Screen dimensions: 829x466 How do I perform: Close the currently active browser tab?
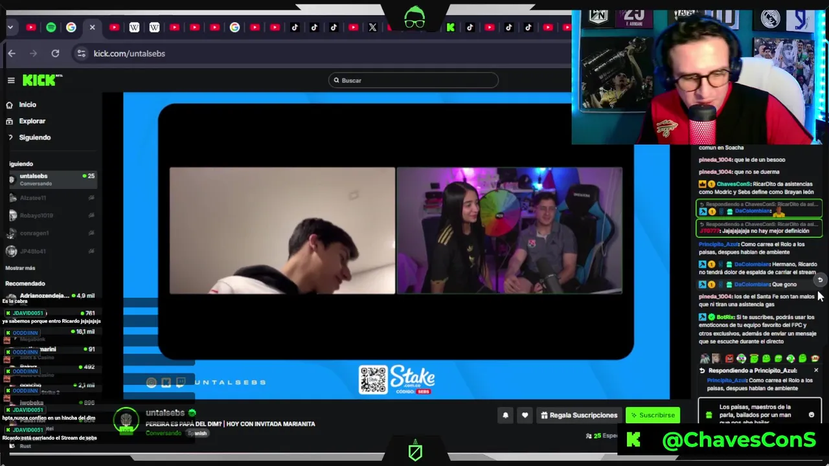pos(92,27)
